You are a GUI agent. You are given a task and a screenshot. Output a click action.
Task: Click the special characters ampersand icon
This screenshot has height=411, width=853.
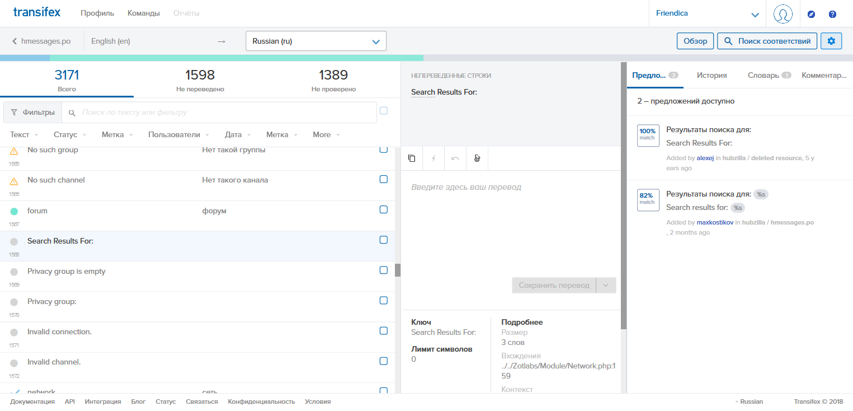477,158
